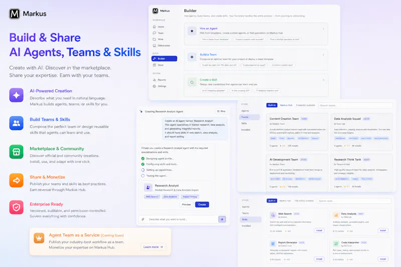Install the Web Search skill
This screenshot has width=401, height=267.
(x=319, y=230)
